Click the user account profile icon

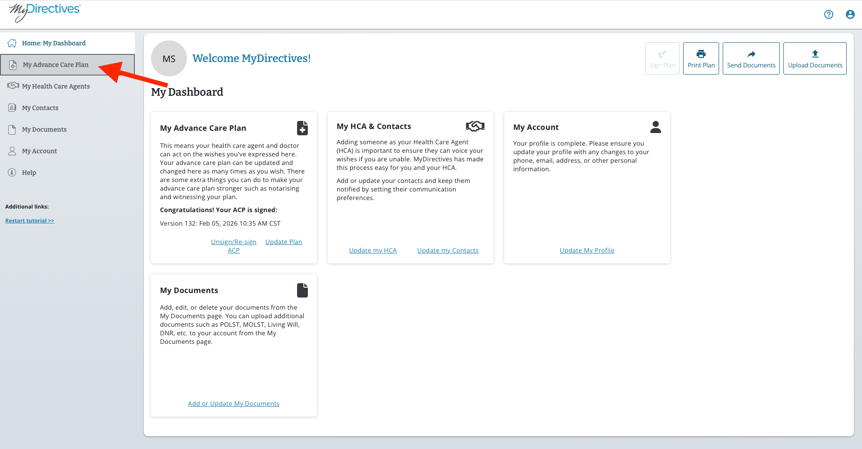(x=850, y=14)
